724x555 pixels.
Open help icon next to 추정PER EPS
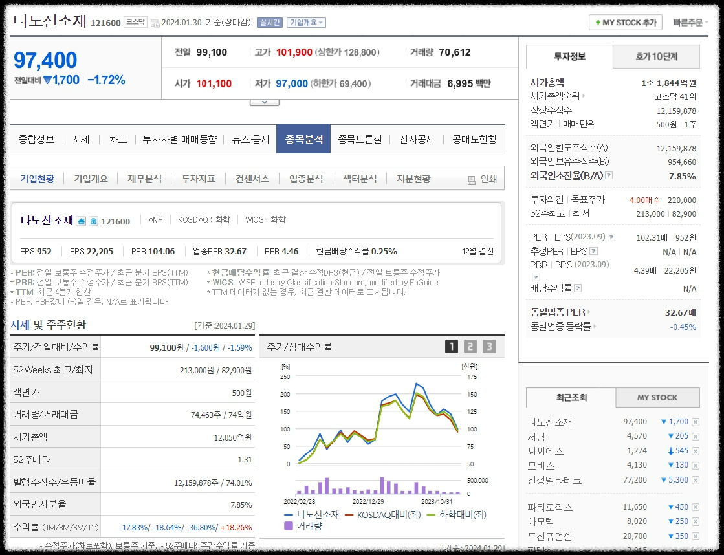point(594,251)
